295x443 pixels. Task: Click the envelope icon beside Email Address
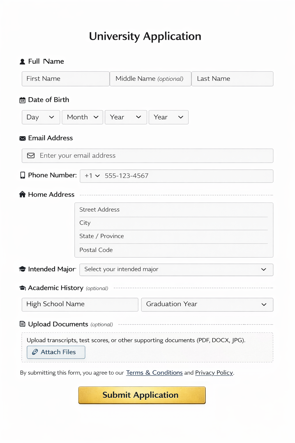(22, 138)
